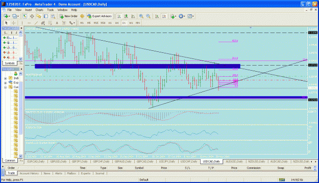Select the trendline drawing tool
Viewport: 319px width, 183px height.
[x=36, y=23]
